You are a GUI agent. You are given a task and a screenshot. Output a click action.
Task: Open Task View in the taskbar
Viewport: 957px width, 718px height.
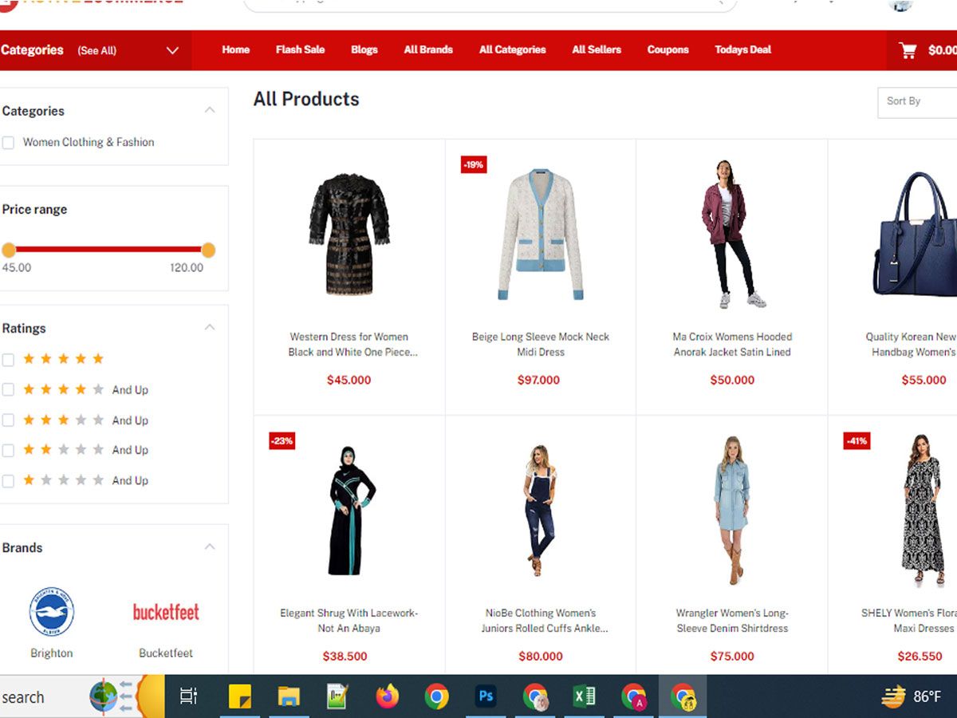pyautogui.click(x=188, y=696)
